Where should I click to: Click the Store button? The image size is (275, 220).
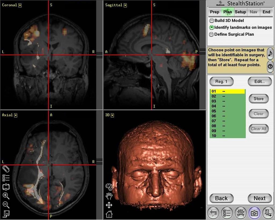click(259, 99)
